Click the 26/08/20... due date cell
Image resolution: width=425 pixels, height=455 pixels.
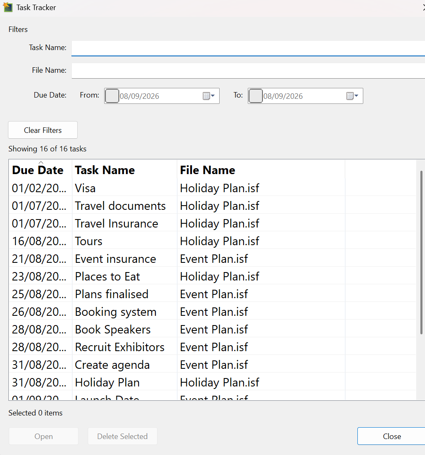39,312
